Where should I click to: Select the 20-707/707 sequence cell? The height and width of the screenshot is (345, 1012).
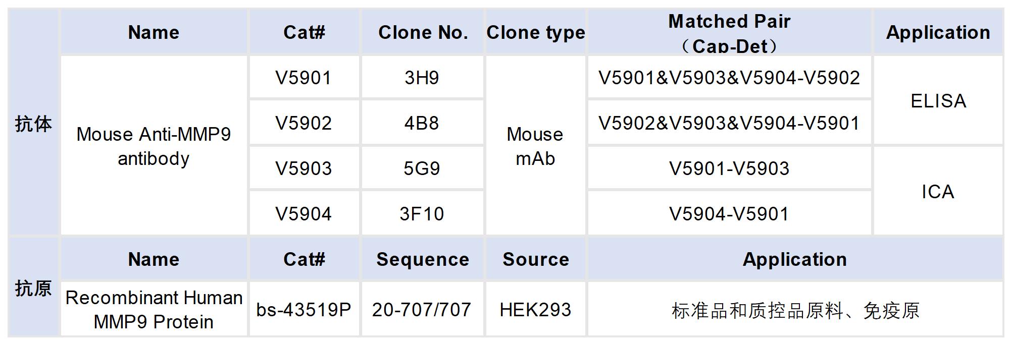click(x=422, y=309)
